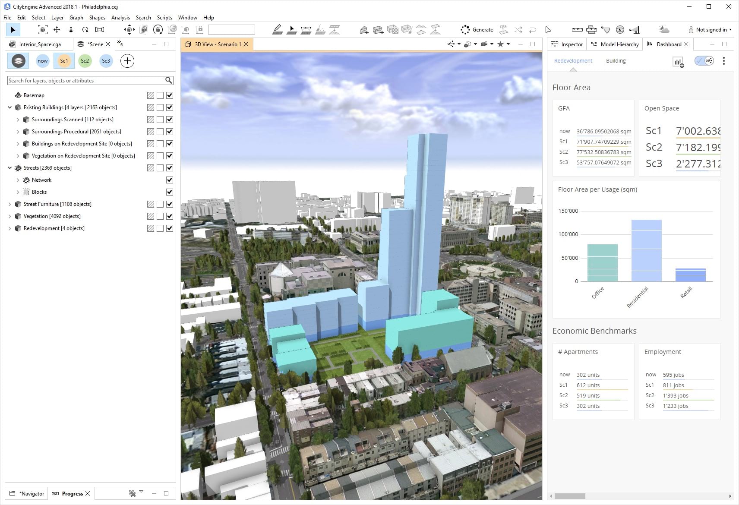The image size is (739, 505).
Task: Uncheck visibility for Existing Buildings layer
Action: [x=170, y=107]
